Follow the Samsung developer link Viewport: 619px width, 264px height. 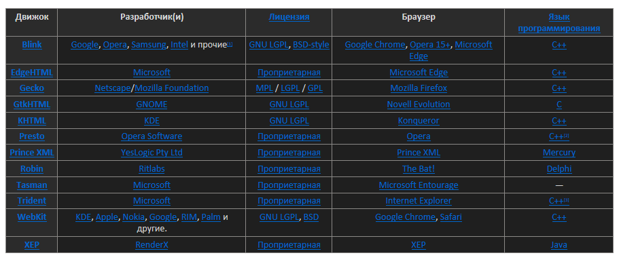pyautogui.click(x=148, y=45)
